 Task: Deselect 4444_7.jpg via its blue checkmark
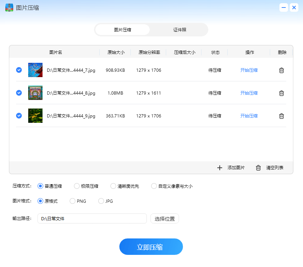point(19,70)
